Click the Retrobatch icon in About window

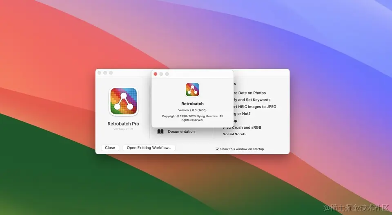point(192,90)
